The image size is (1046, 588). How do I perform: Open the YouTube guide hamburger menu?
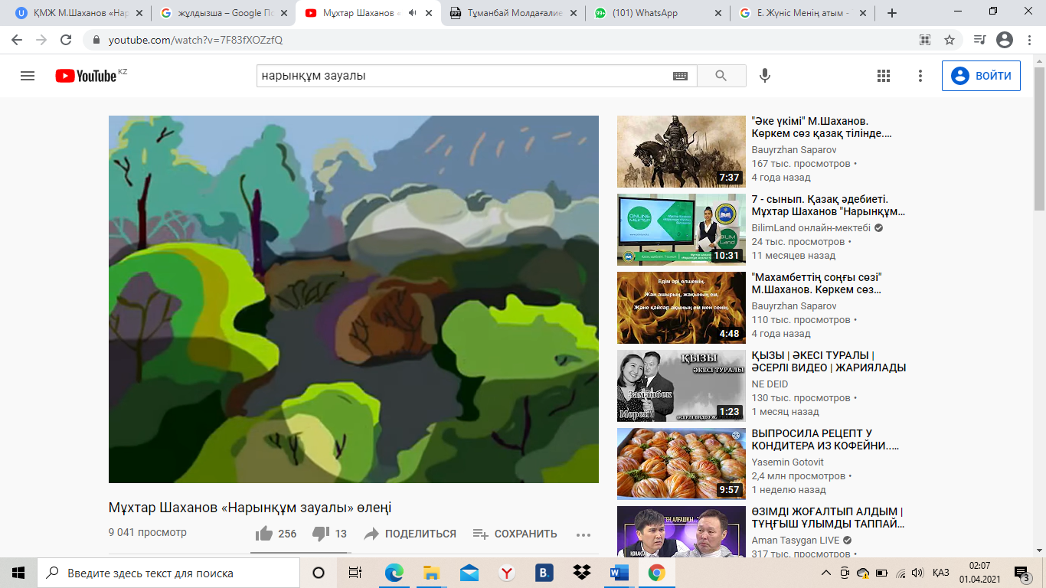(x=28, y=76)
